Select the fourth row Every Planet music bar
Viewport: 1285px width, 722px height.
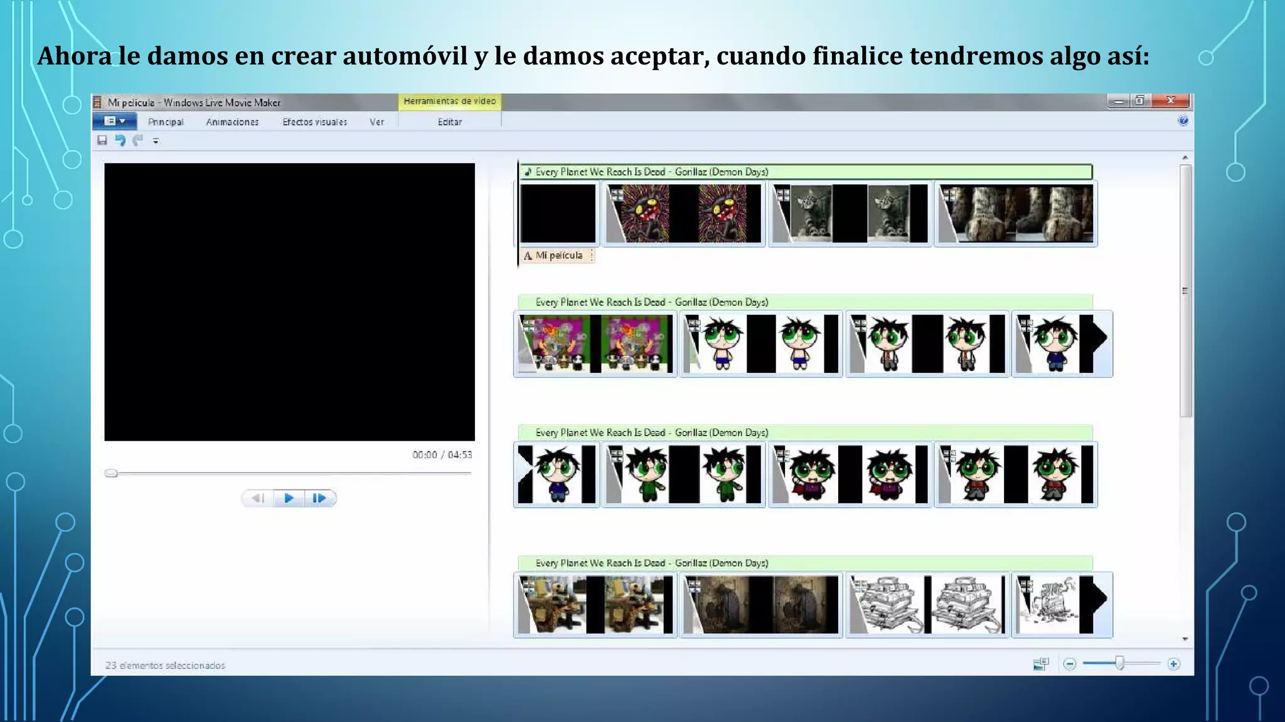[x=806, y=563]
